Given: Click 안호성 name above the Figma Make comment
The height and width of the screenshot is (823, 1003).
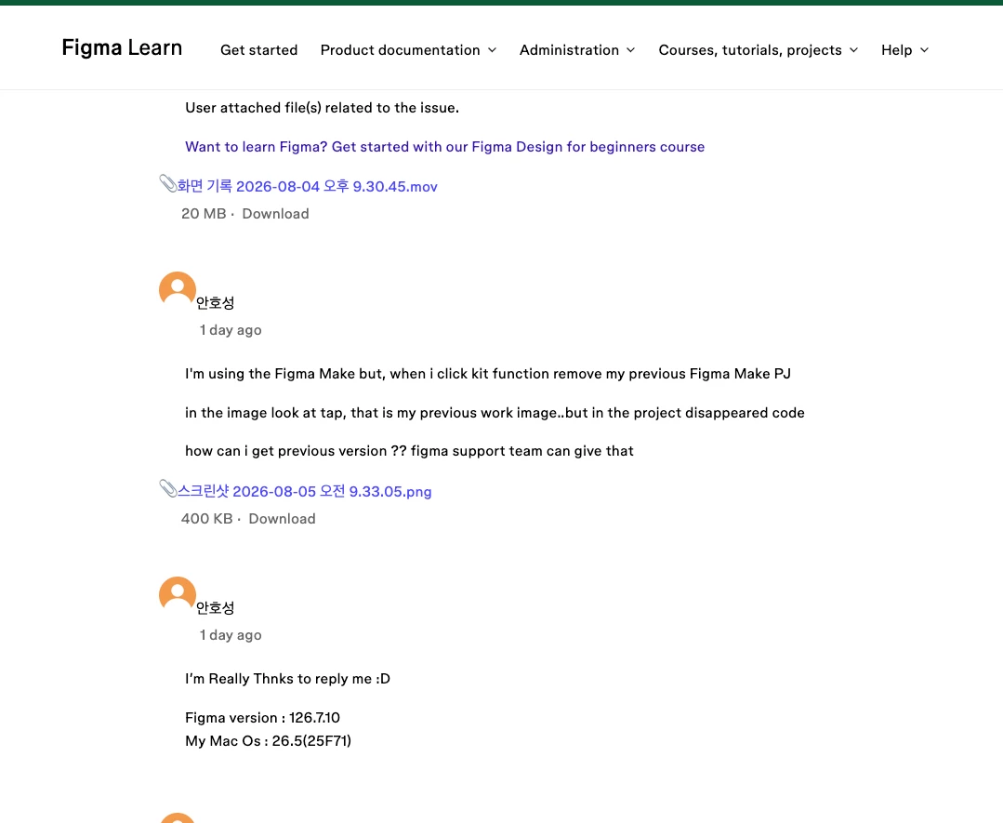Looking at the screenshot, I should 215,303.
